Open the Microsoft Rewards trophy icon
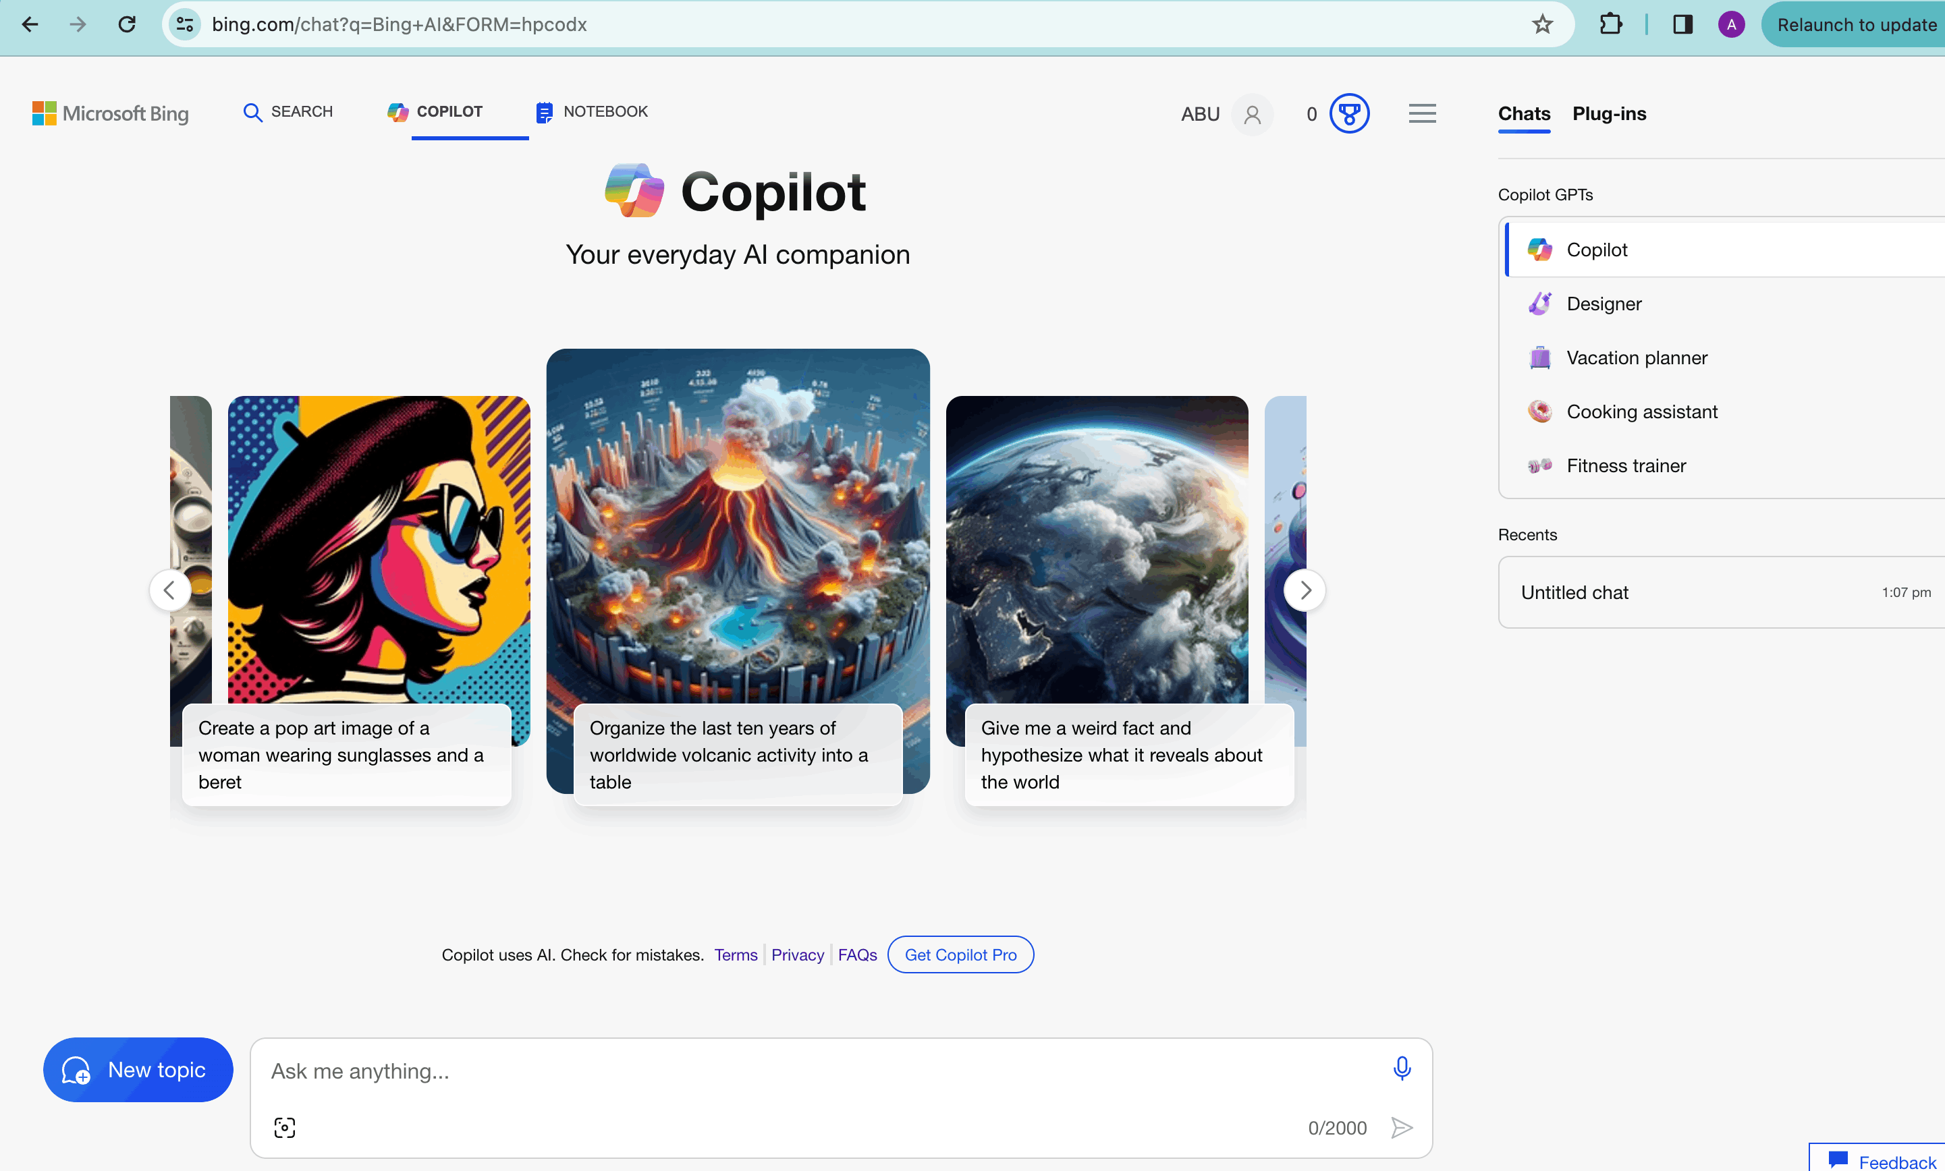This screenshot has height=1171, width=1945. click(1348, 113)
